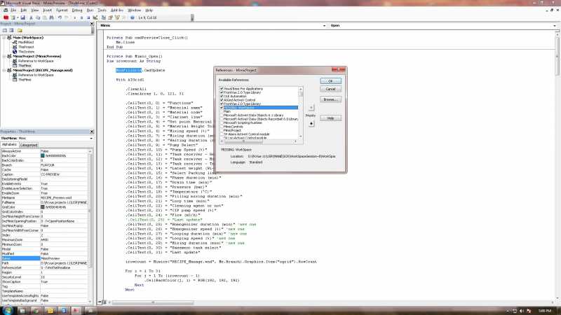The image size is (561, 315).
Task: Switch to the Alphabetic properties tab
Action: (9, 145)
